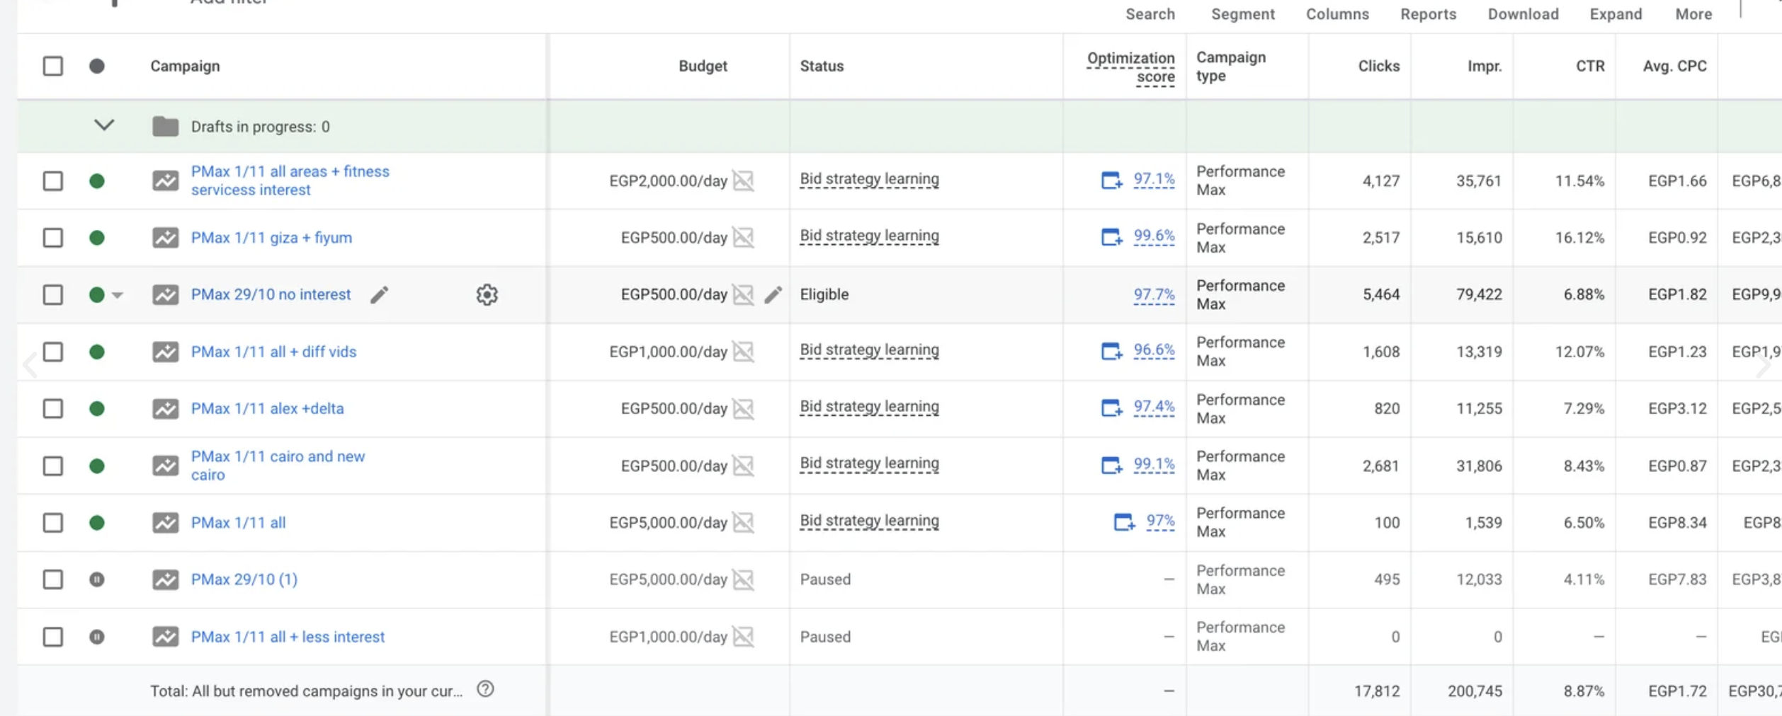Check the box for PMax 1/11 giza + fiyum

pyautogui.click(x=53, y=238)
